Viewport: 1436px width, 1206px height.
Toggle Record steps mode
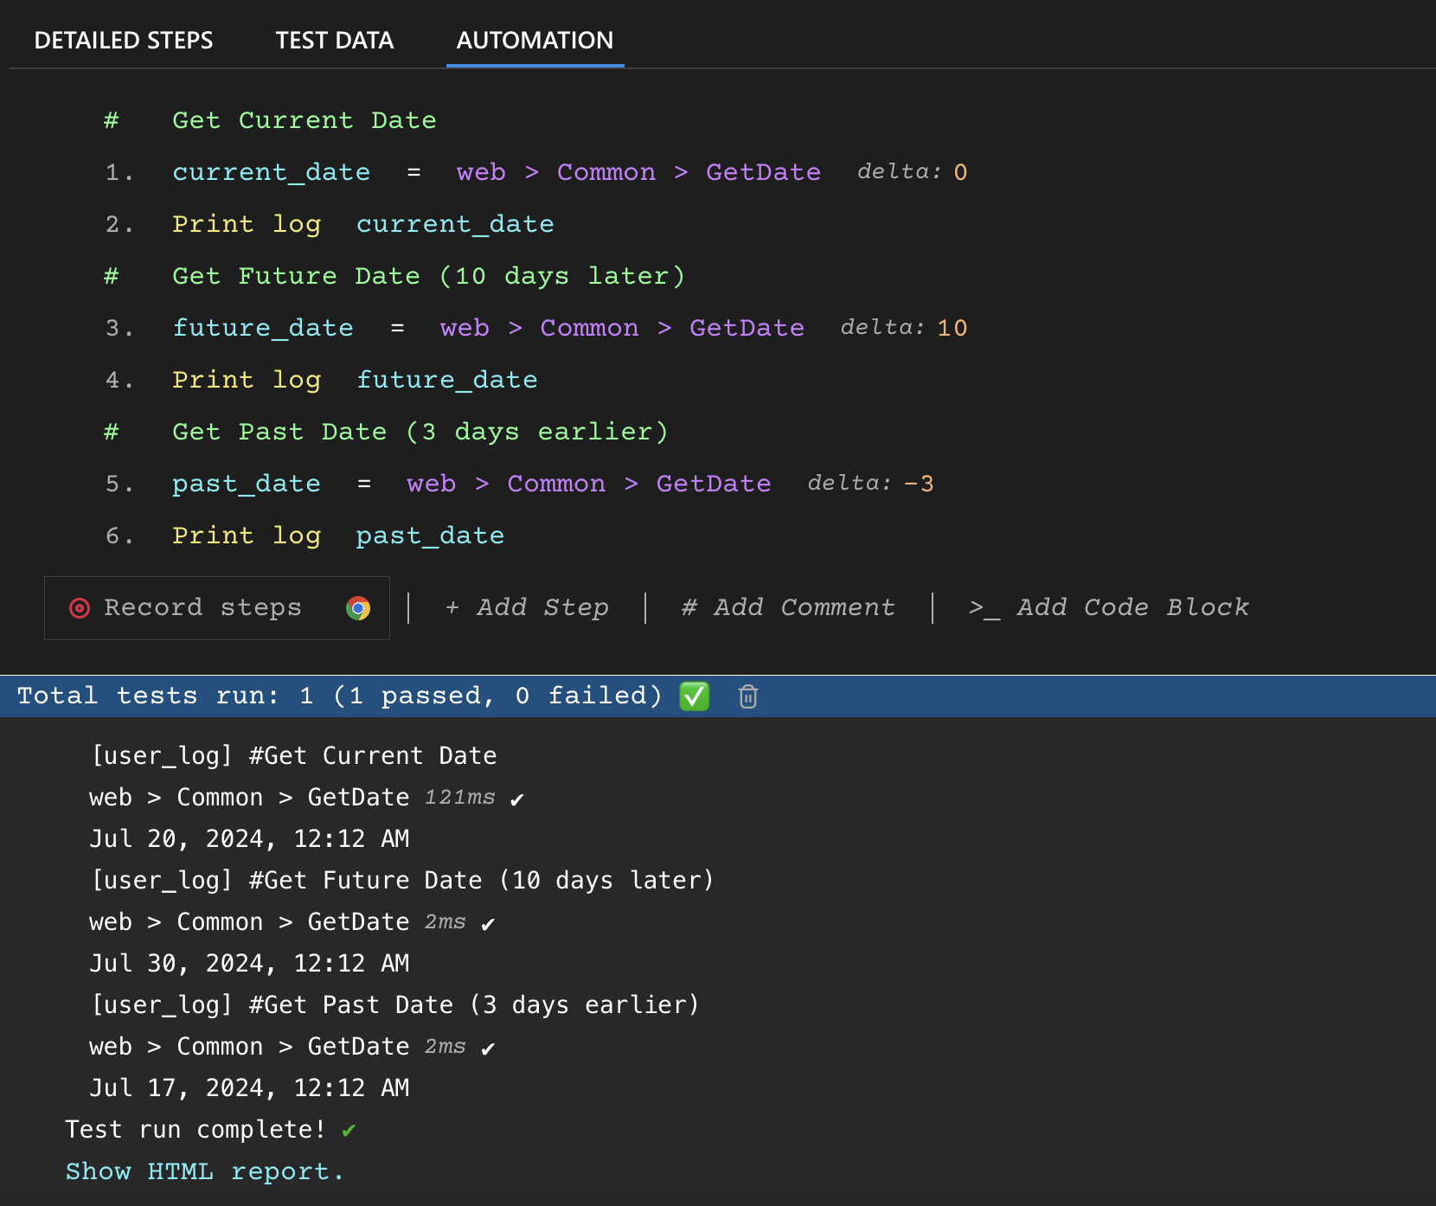[x=203, y=607]
